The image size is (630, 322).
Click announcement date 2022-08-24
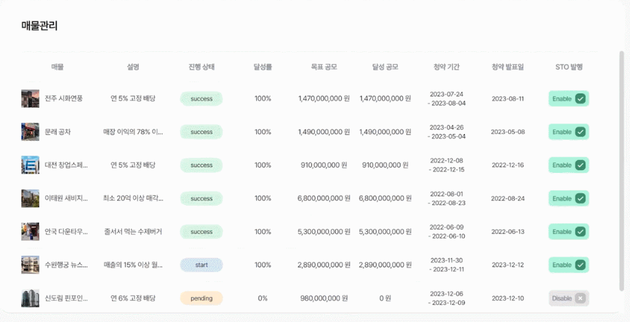point(508,198)
